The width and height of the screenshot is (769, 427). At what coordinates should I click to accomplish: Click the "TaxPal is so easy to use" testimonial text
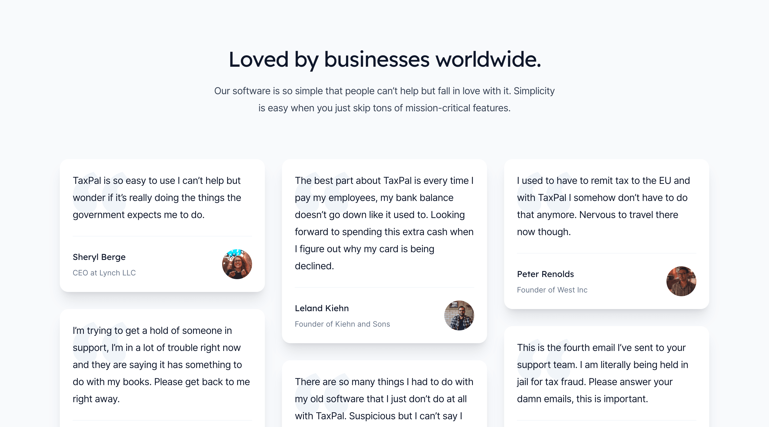[157, 197]
